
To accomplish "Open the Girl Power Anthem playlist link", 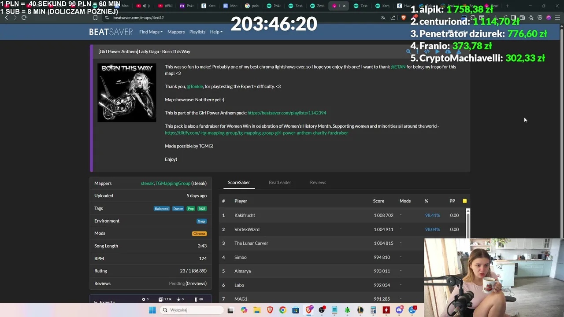I will point(287,113).
